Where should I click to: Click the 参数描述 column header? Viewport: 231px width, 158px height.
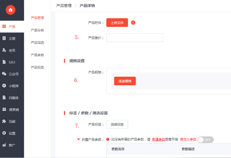[188, 149]
